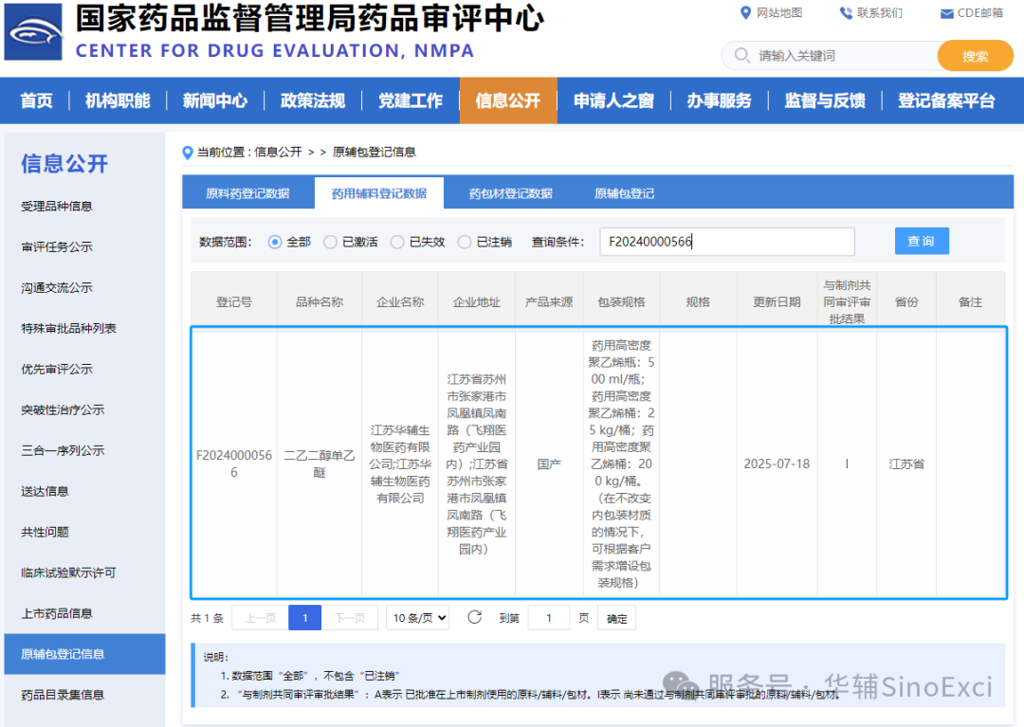Open 特殊审批品种列表 in sidebar
The width and height of the screenshot is (1024, 727).
(68, 328)
